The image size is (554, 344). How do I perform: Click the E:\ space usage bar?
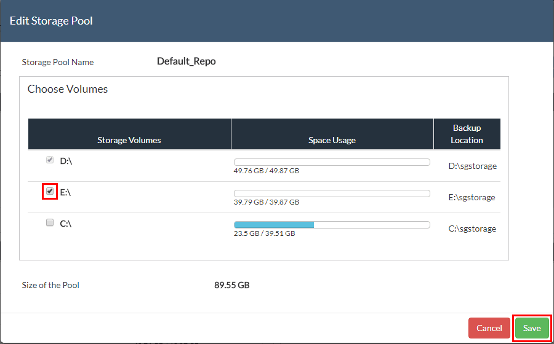pyautogui.click(x=331, y=193)
